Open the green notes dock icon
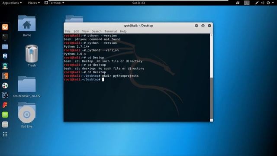277x156 pixels. pyautogui.click(x=5, y=115)
